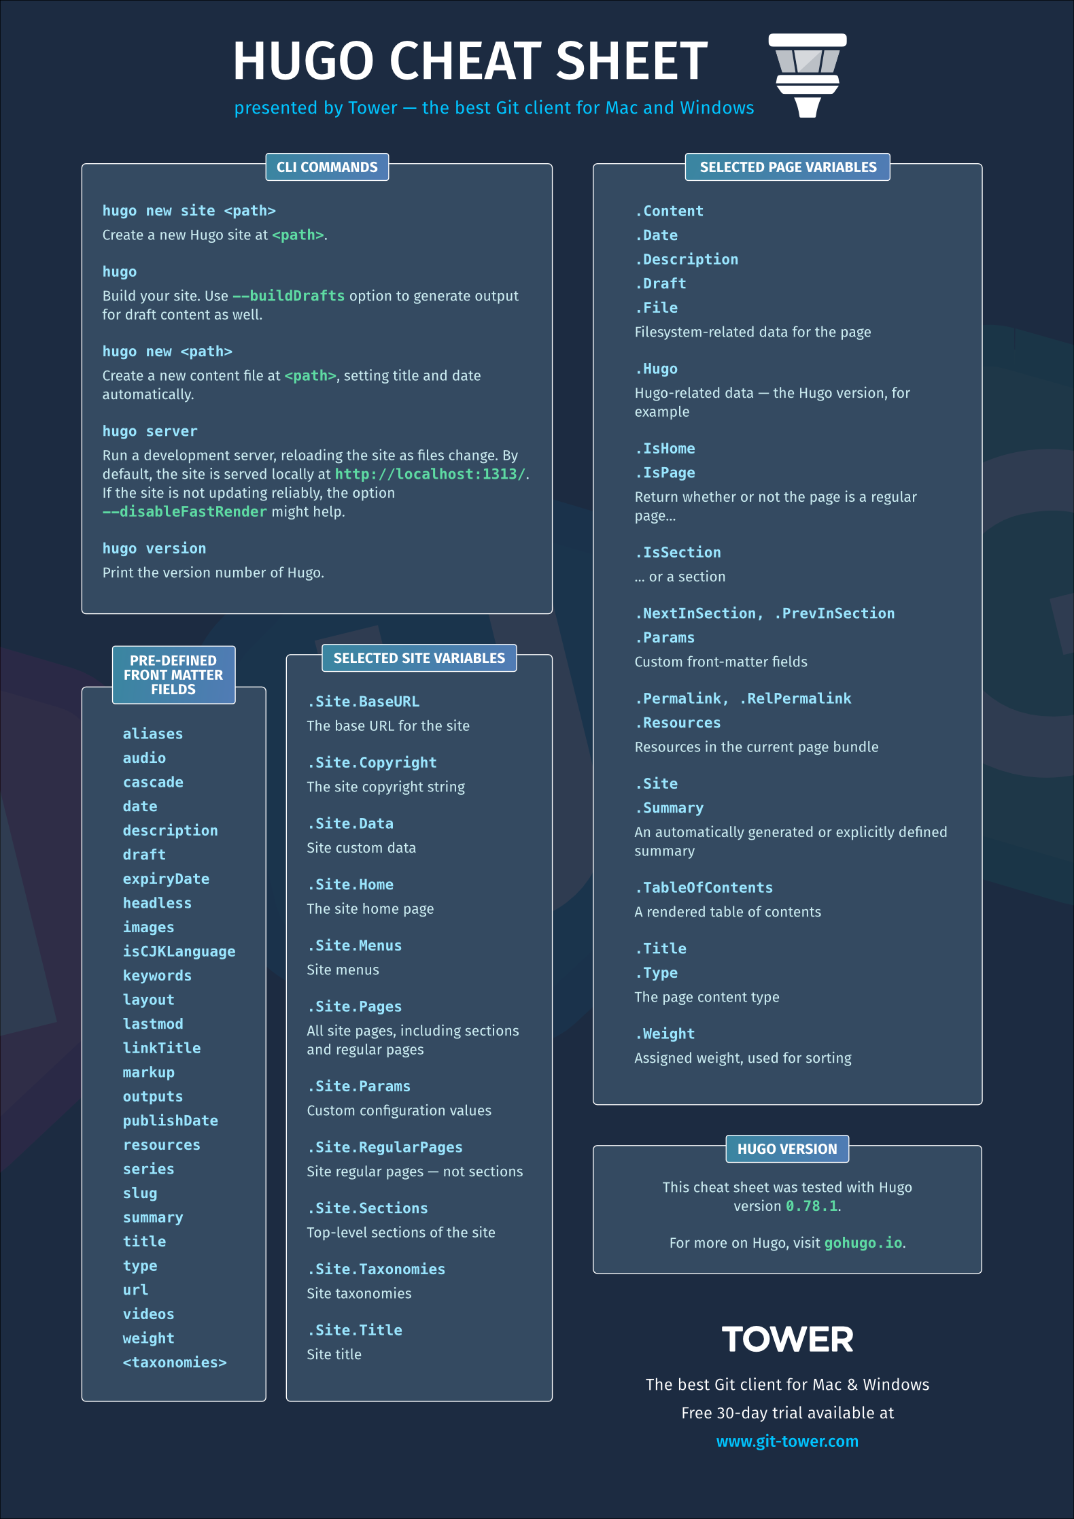Click the hugo new site <path> command

[x=189, y=211]
